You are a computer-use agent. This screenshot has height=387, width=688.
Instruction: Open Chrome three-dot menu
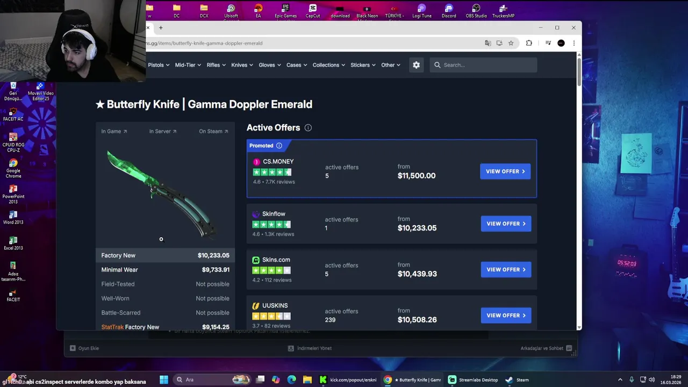coord(574,43)
